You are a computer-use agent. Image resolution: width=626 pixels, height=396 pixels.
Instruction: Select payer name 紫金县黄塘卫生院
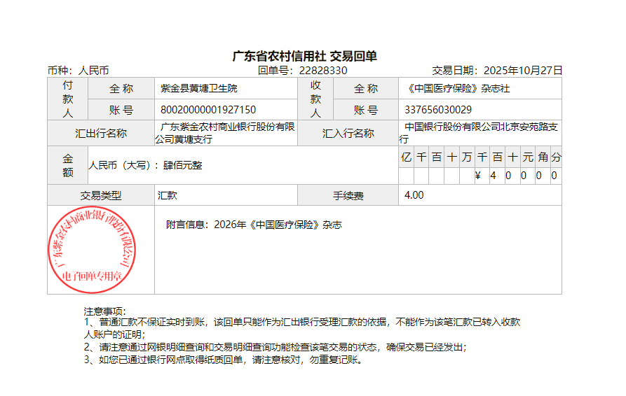[x=199, y=89]
